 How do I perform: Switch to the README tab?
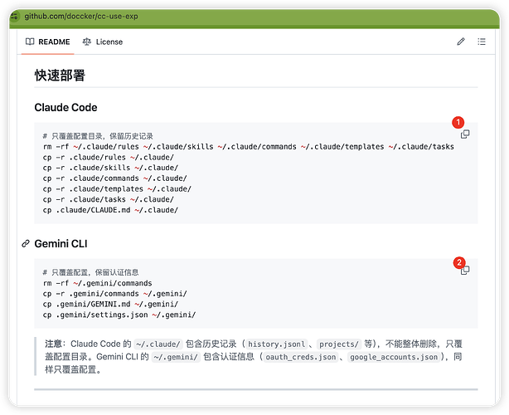47,41
